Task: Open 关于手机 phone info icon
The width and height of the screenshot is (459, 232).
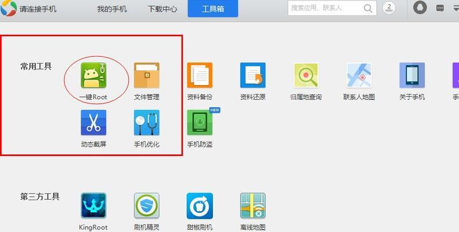Action: pyautogui.click(x=412, y=75)
